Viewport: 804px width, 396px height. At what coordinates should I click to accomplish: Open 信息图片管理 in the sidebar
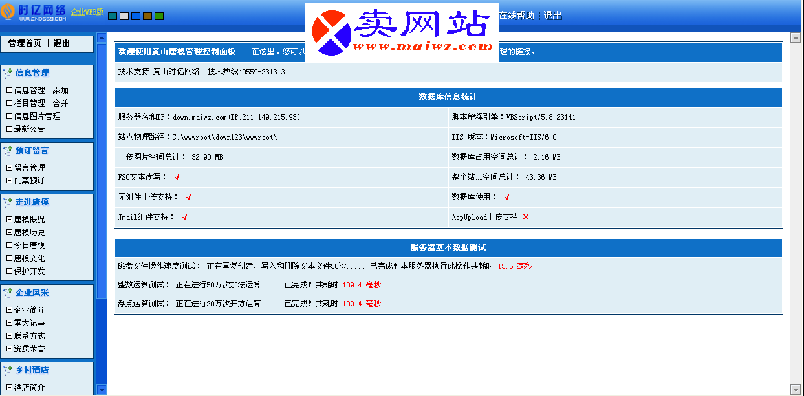click(x=38, y=116)
